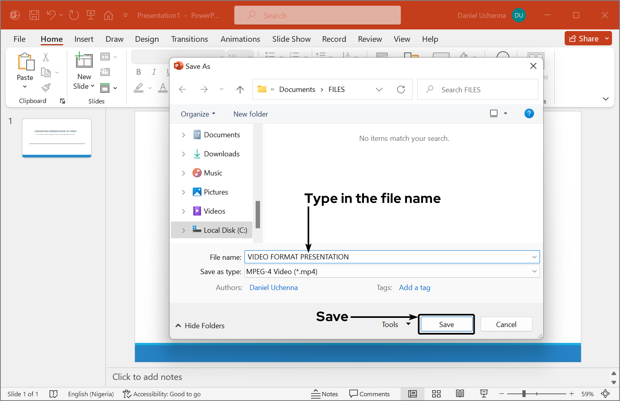620x401 pixels.
Task: Open the Tools dropdown in Save dialog
Action: pos(396,324)
